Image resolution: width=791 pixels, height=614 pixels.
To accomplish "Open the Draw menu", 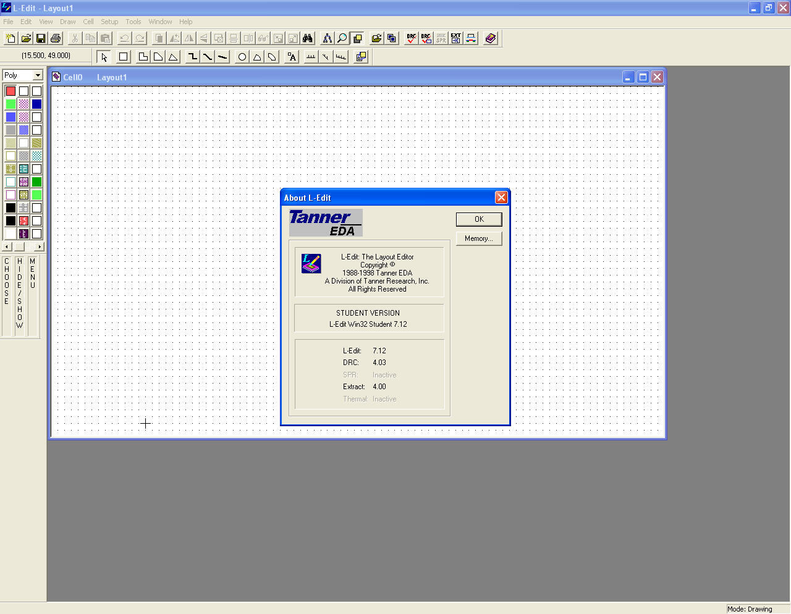I will click(68, 22).
